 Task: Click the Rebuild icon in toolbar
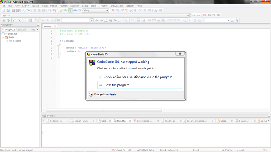[75, 11]
